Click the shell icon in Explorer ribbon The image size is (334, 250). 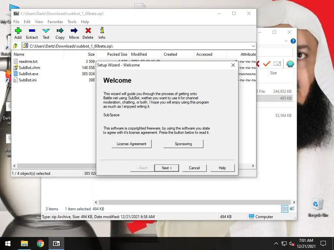[x=290, y=63]
